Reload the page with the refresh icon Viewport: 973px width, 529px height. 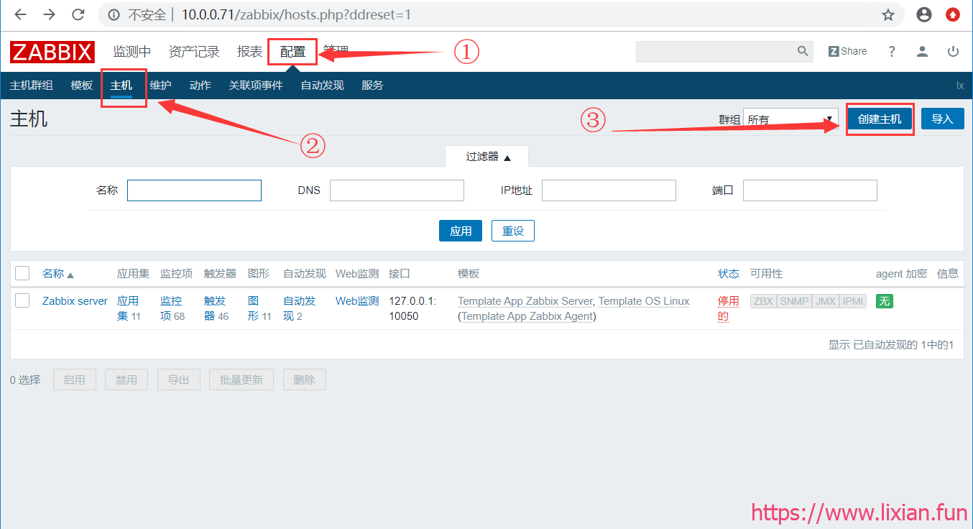[x=78, y=14]
